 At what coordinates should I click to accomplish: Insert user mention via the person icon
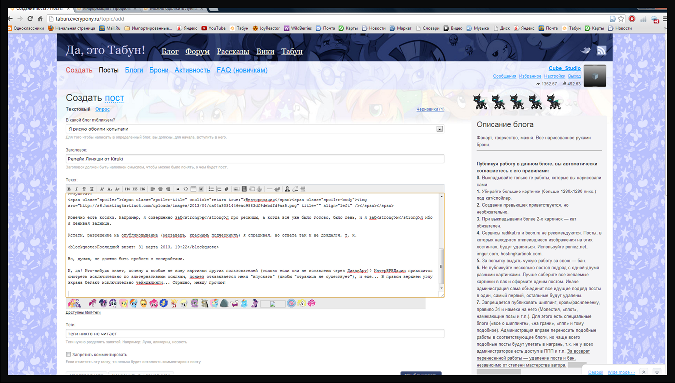tap(287, 189)
